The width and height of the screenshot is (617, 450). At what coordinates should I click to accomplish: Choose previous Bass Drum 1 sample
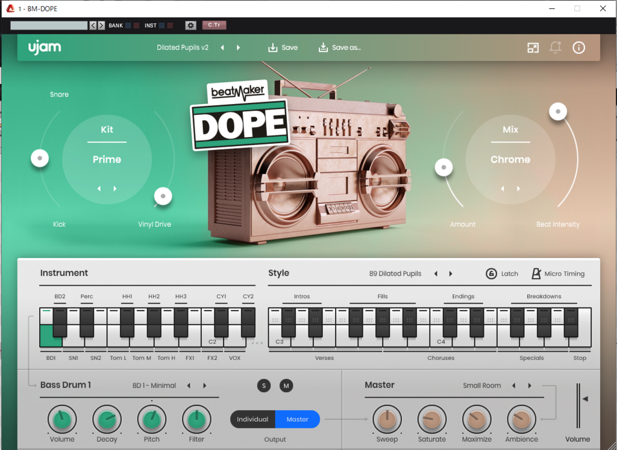[x=189, y=386]
